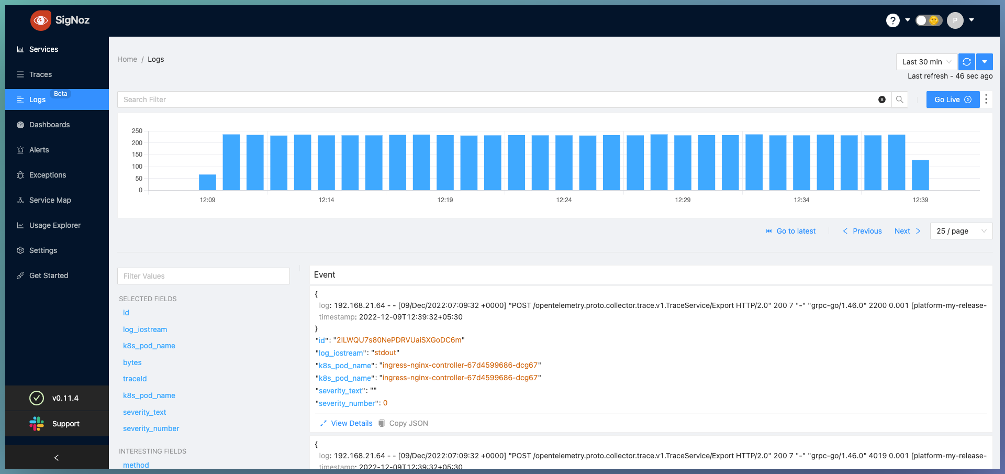Open Settings in the sidebar

[57, 250]
